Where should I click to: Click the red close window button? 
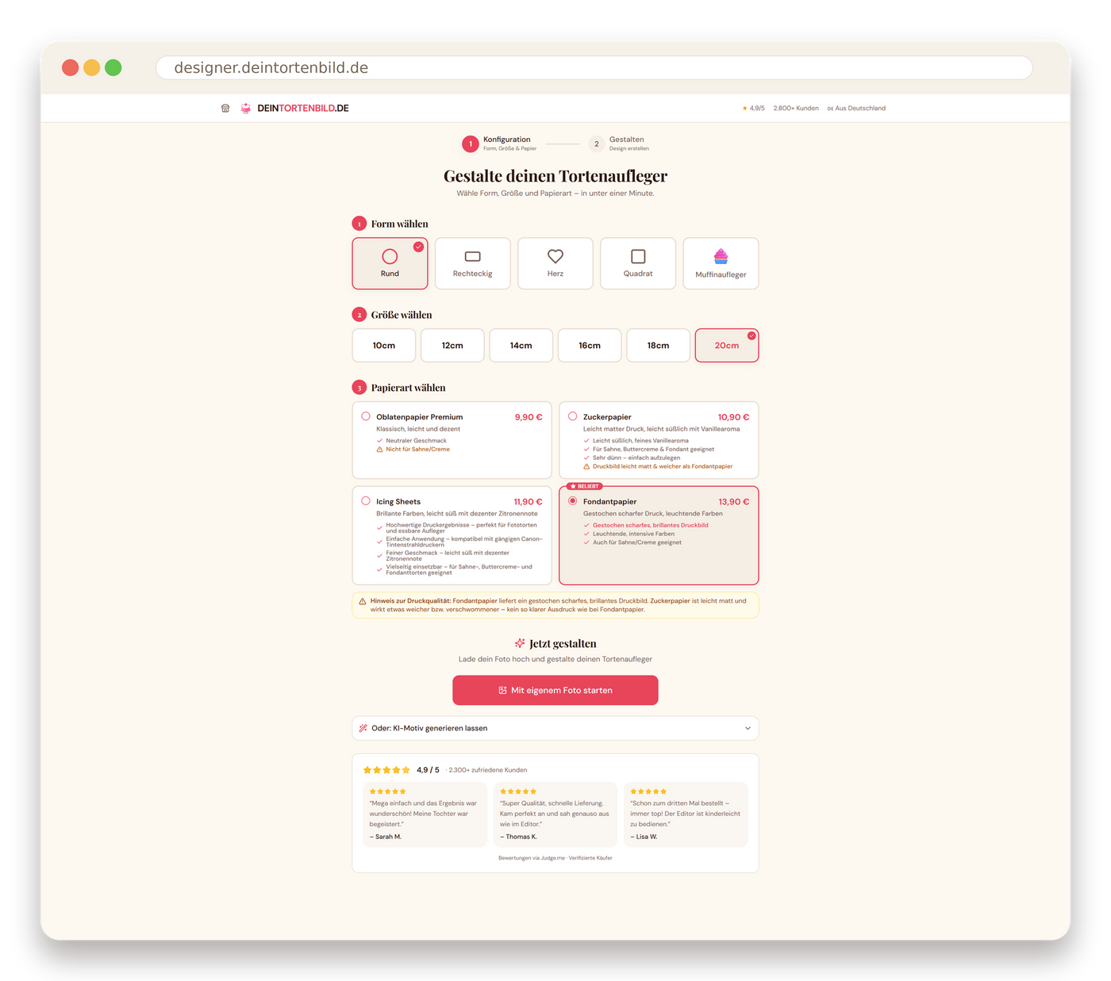coord(70,67)
